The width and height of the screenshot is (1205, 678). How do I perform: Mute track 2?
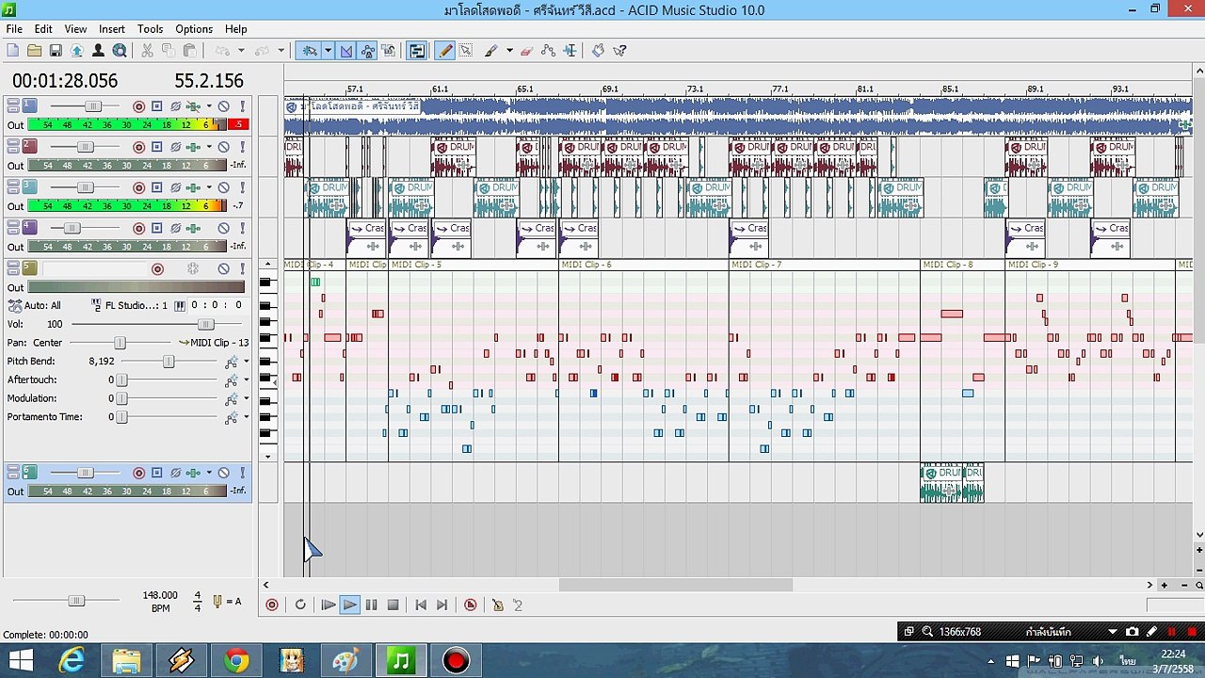(x=223, y=147)
